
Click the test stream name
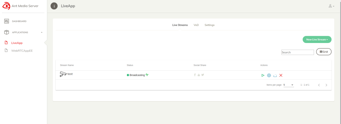tap(70, 74)
